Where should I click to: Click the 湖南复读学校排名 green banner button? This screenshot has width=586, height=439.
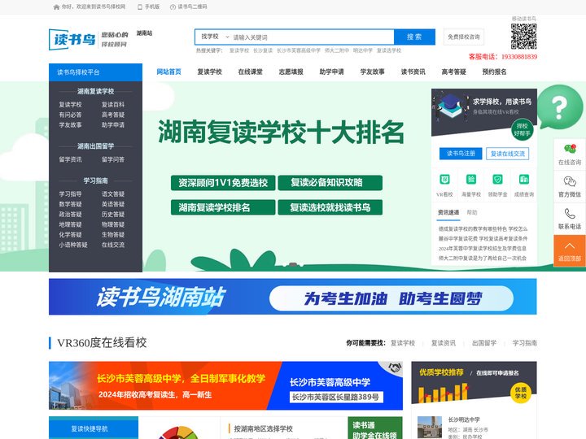[x=223, y=207]
